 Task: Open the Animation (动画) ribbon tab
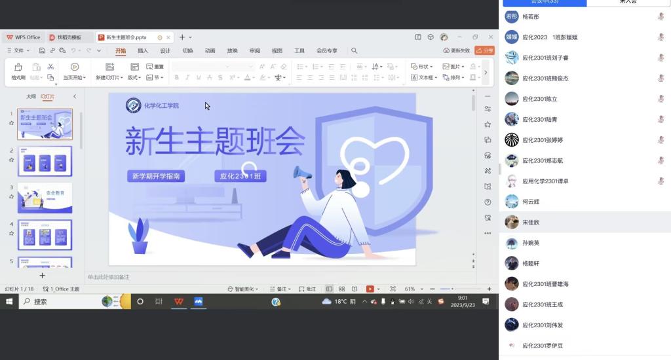(x=210, y=50)
